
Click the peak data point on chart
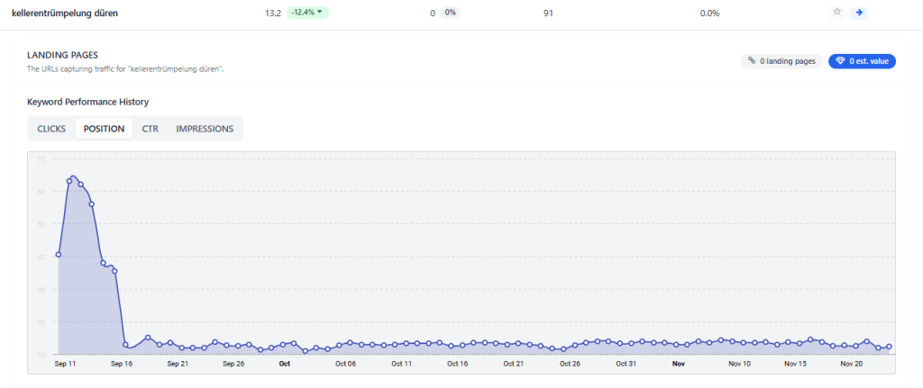click(72, 177)
